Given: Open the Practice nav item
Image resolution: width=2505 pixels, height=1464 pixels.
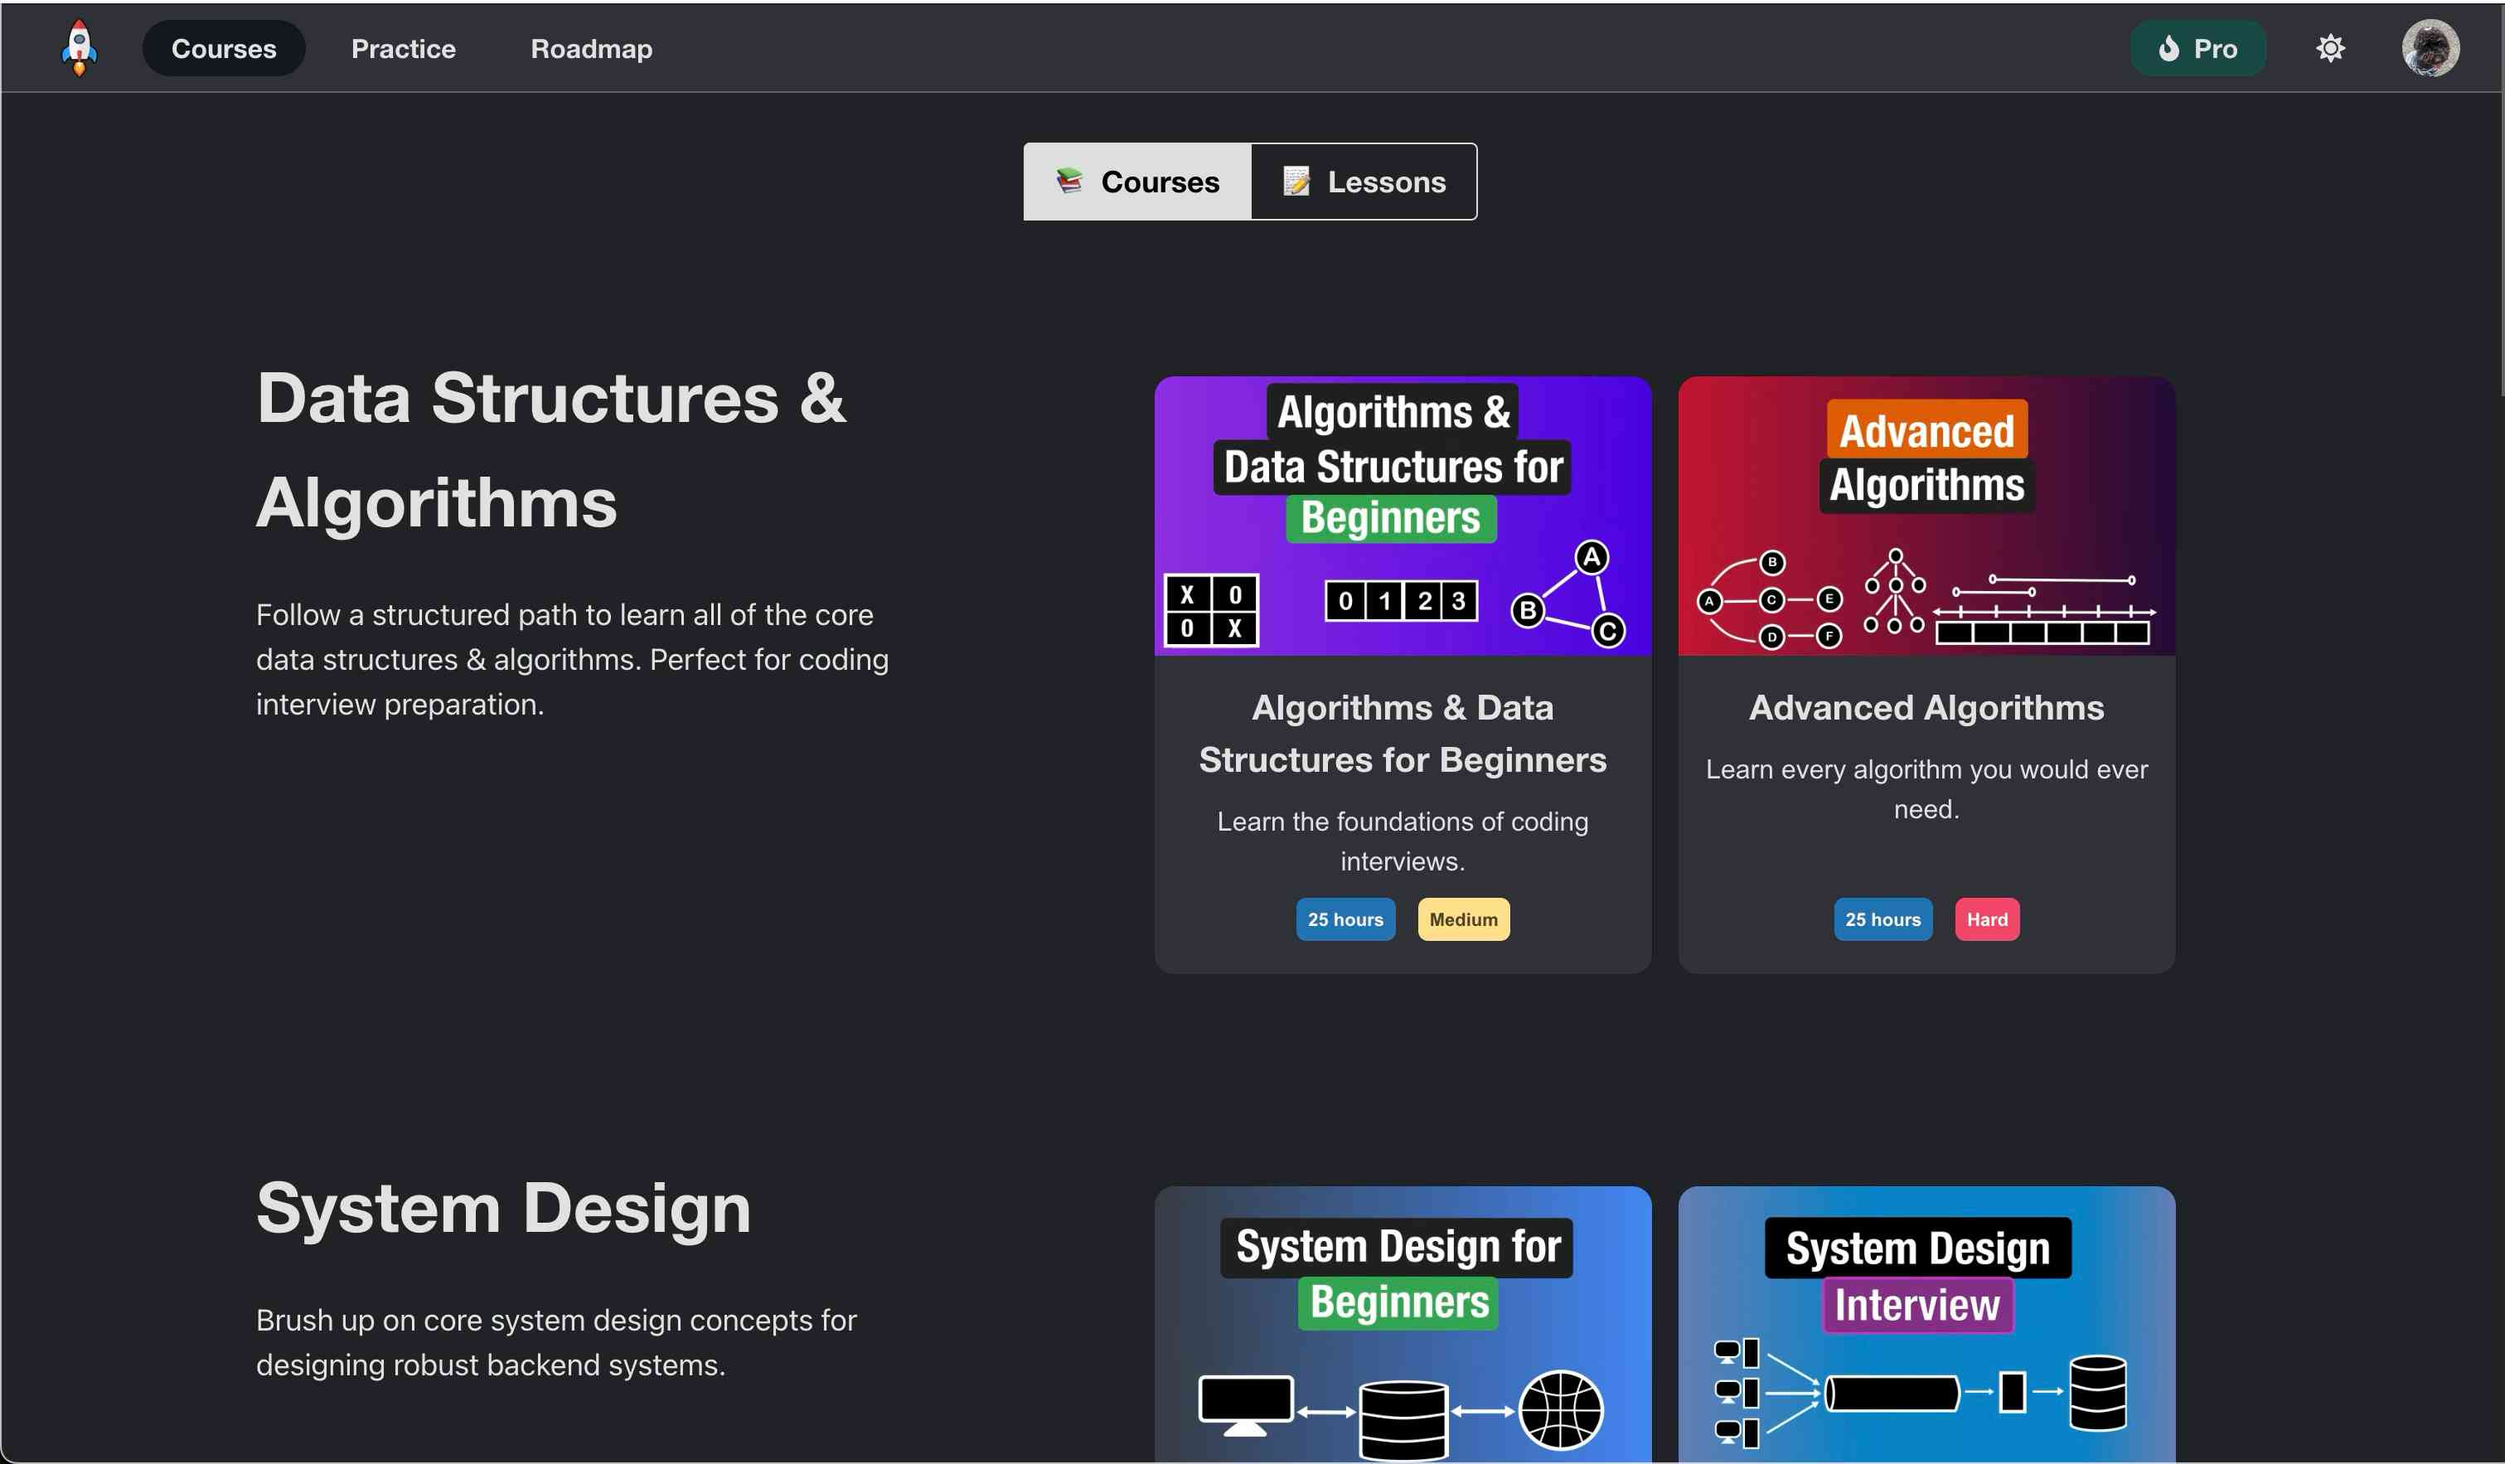Looking at the screenshot, I should 403,48.
